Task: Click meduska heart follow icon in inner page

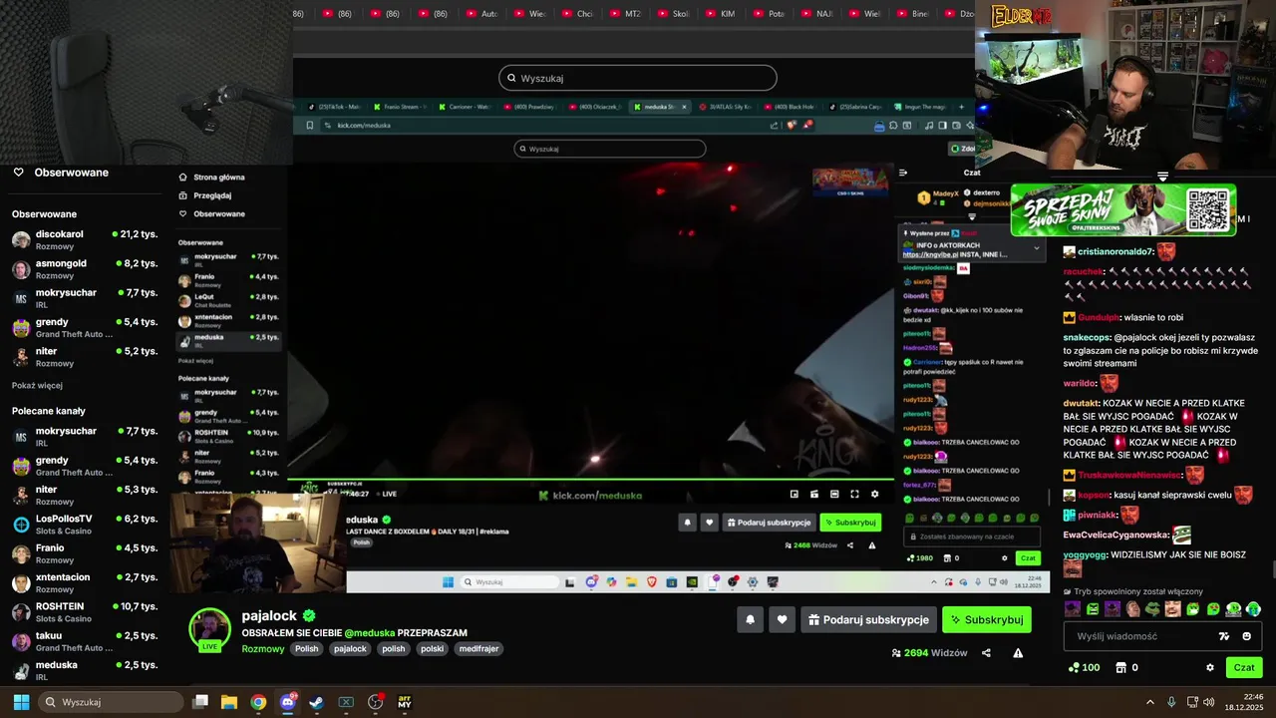Action: (x=709, y=523)
